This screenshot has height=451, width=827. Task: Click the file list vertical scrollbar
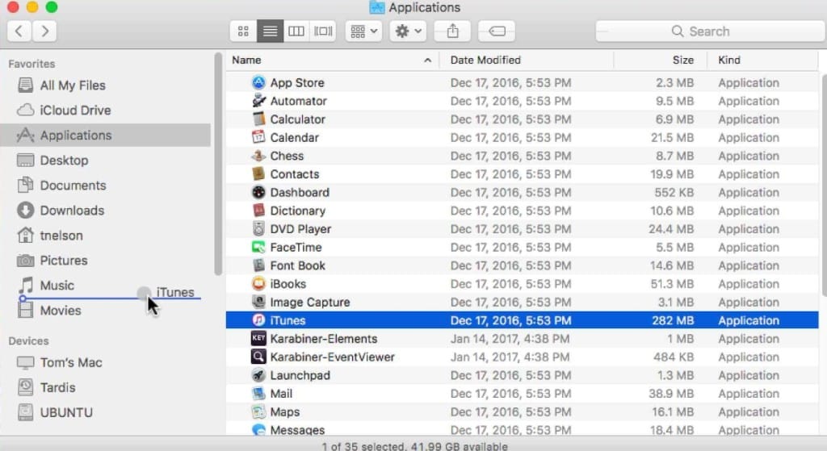(x=823, y=185)
